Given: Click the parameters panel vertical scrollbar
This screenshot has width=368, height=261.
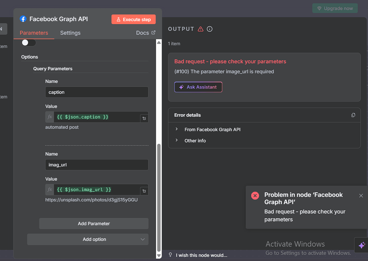Looking at the screenshot, I should pyautogui.click(x=158, y=198).
